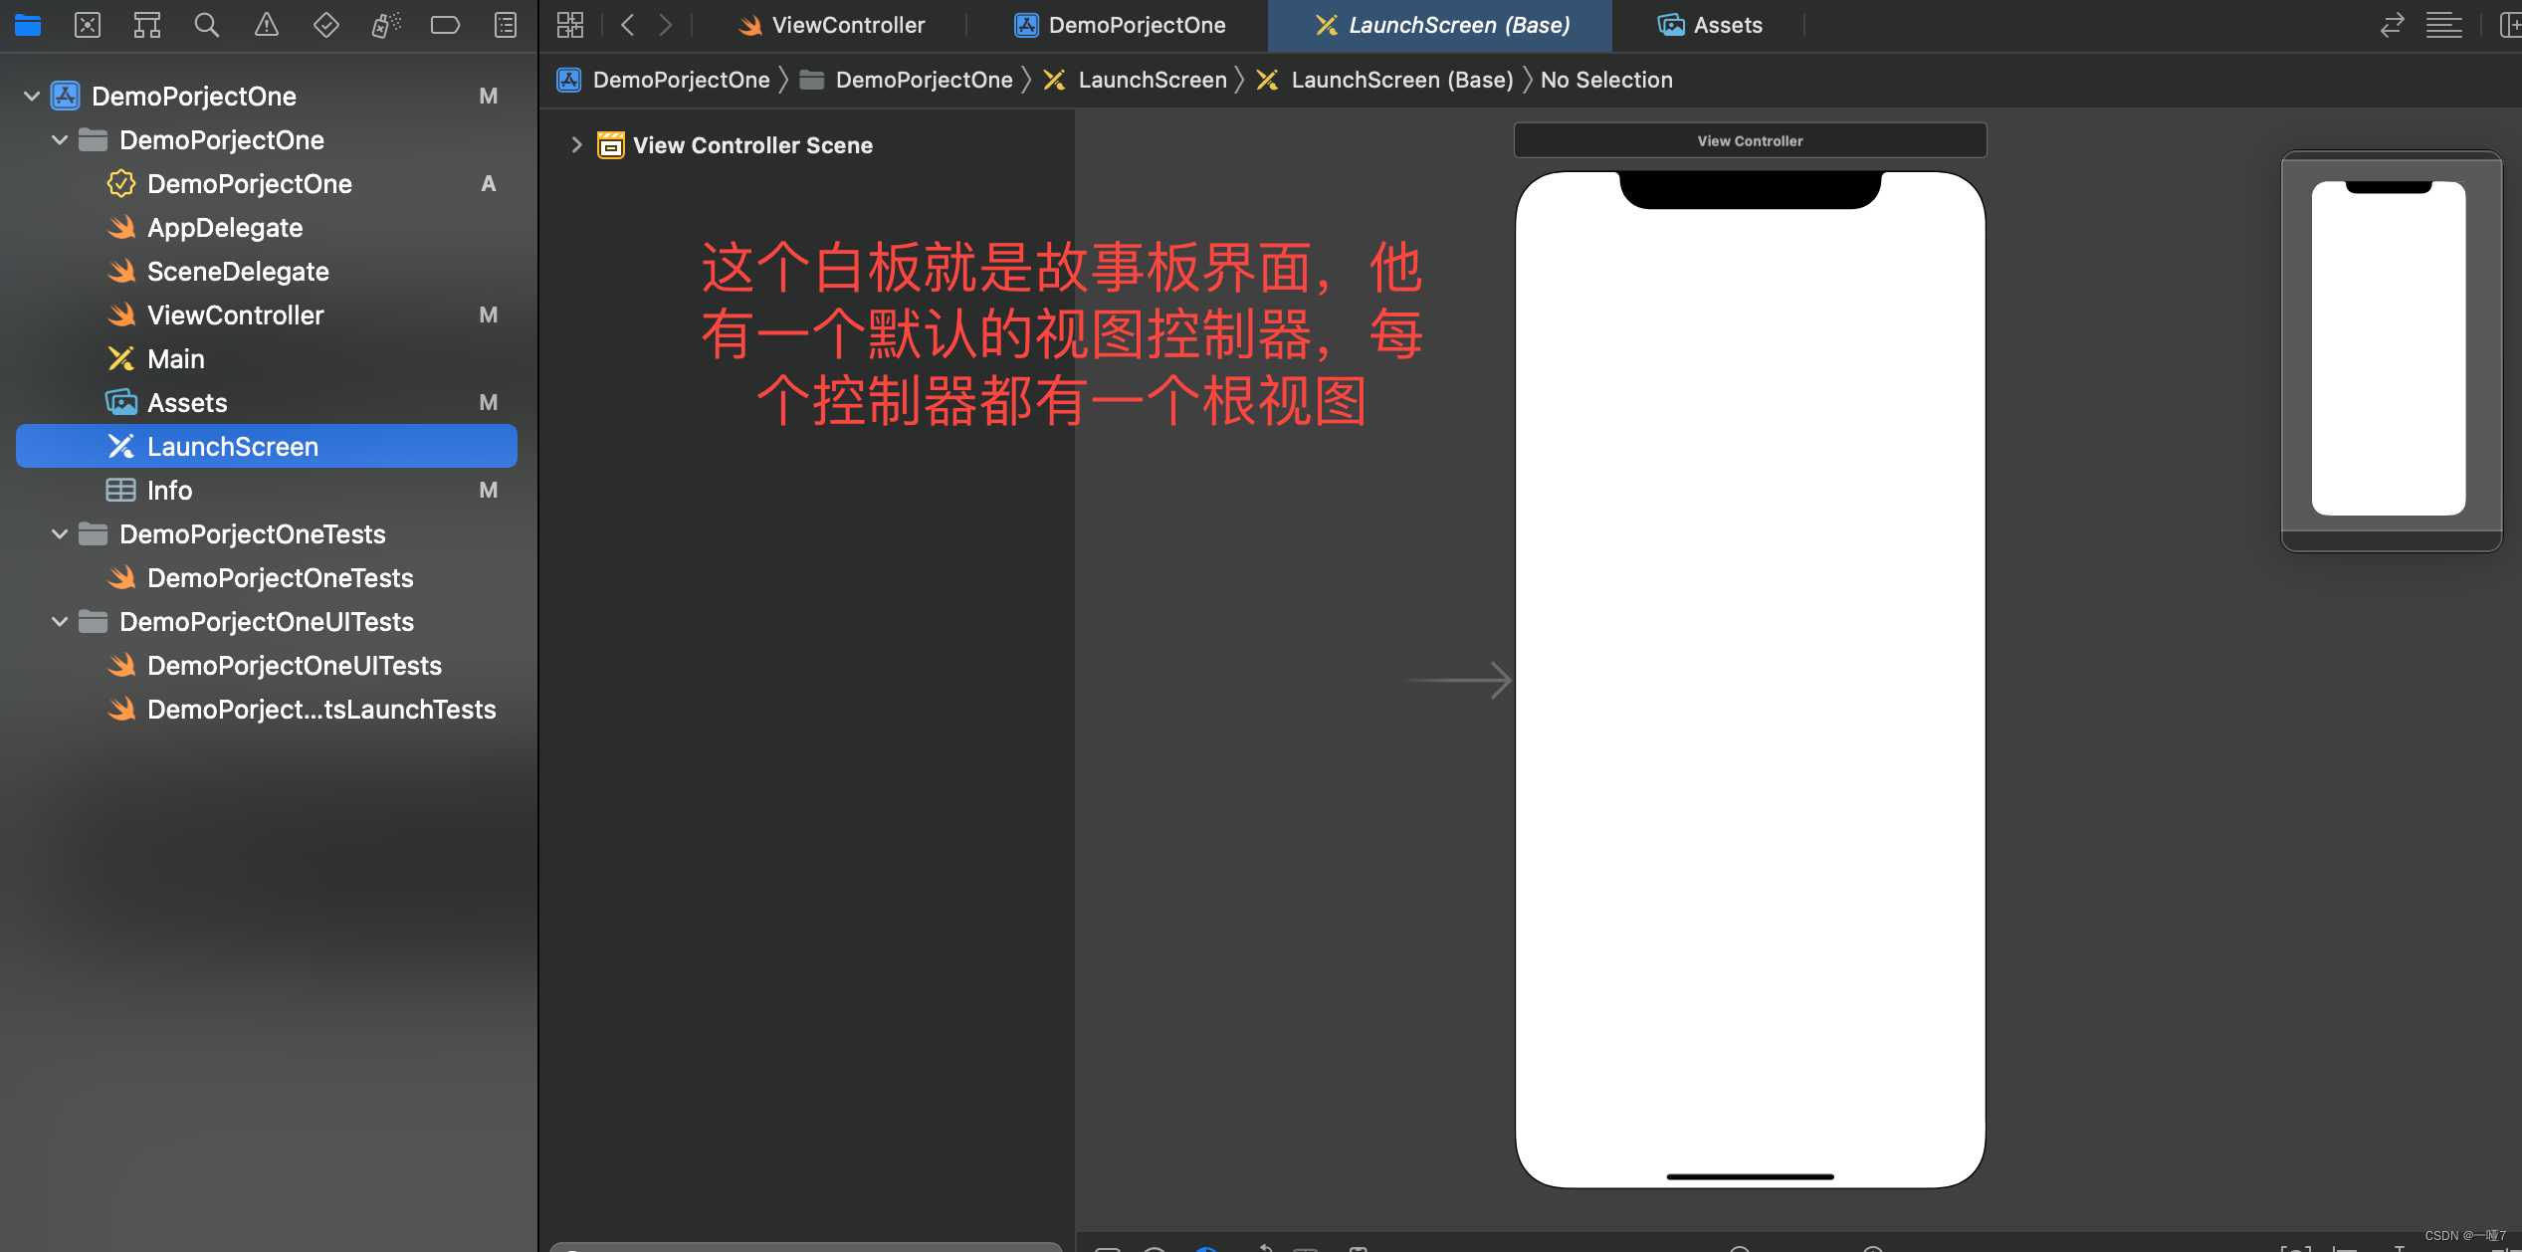Open the Test navigator diamond icon

[x=326, y=25]
